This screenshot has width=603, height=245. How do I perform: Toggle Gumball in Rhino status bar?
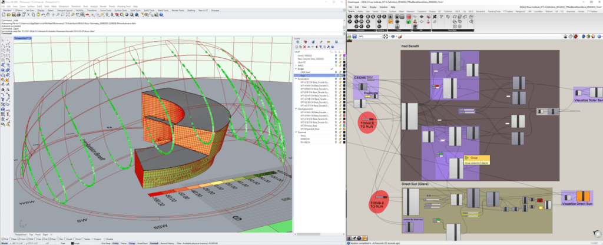pos(154,243)
